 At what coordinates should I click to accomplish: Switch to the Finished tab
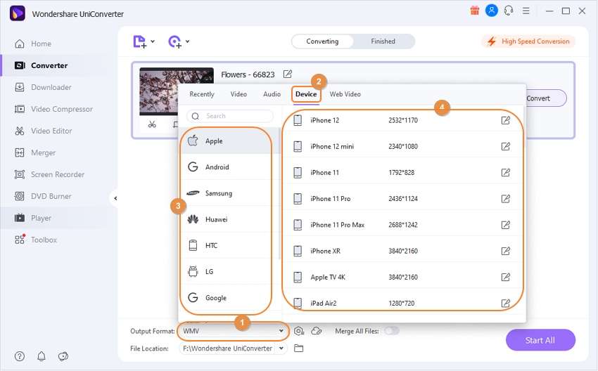[383, 41]
